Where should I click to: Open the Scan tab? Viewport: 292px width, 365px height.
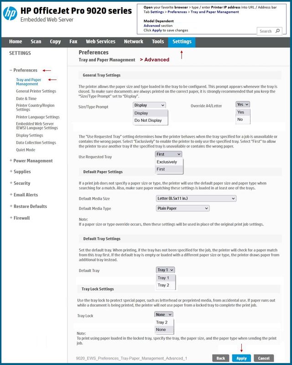[x=36, y=42]
